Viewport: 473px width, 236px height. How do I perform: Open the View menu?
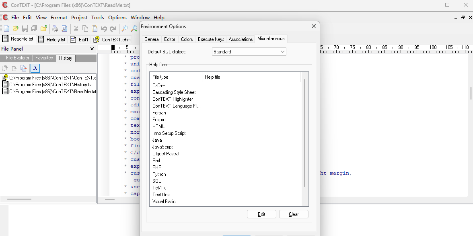coord(41,18)
